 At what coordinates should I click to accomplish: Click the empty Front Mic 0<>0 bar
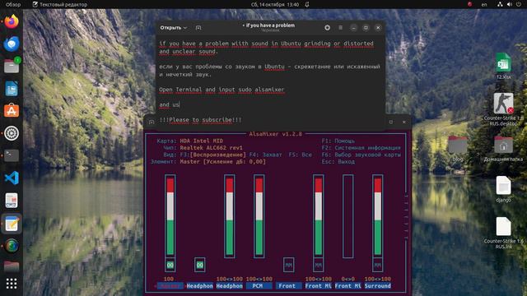(x=347, y=216)
